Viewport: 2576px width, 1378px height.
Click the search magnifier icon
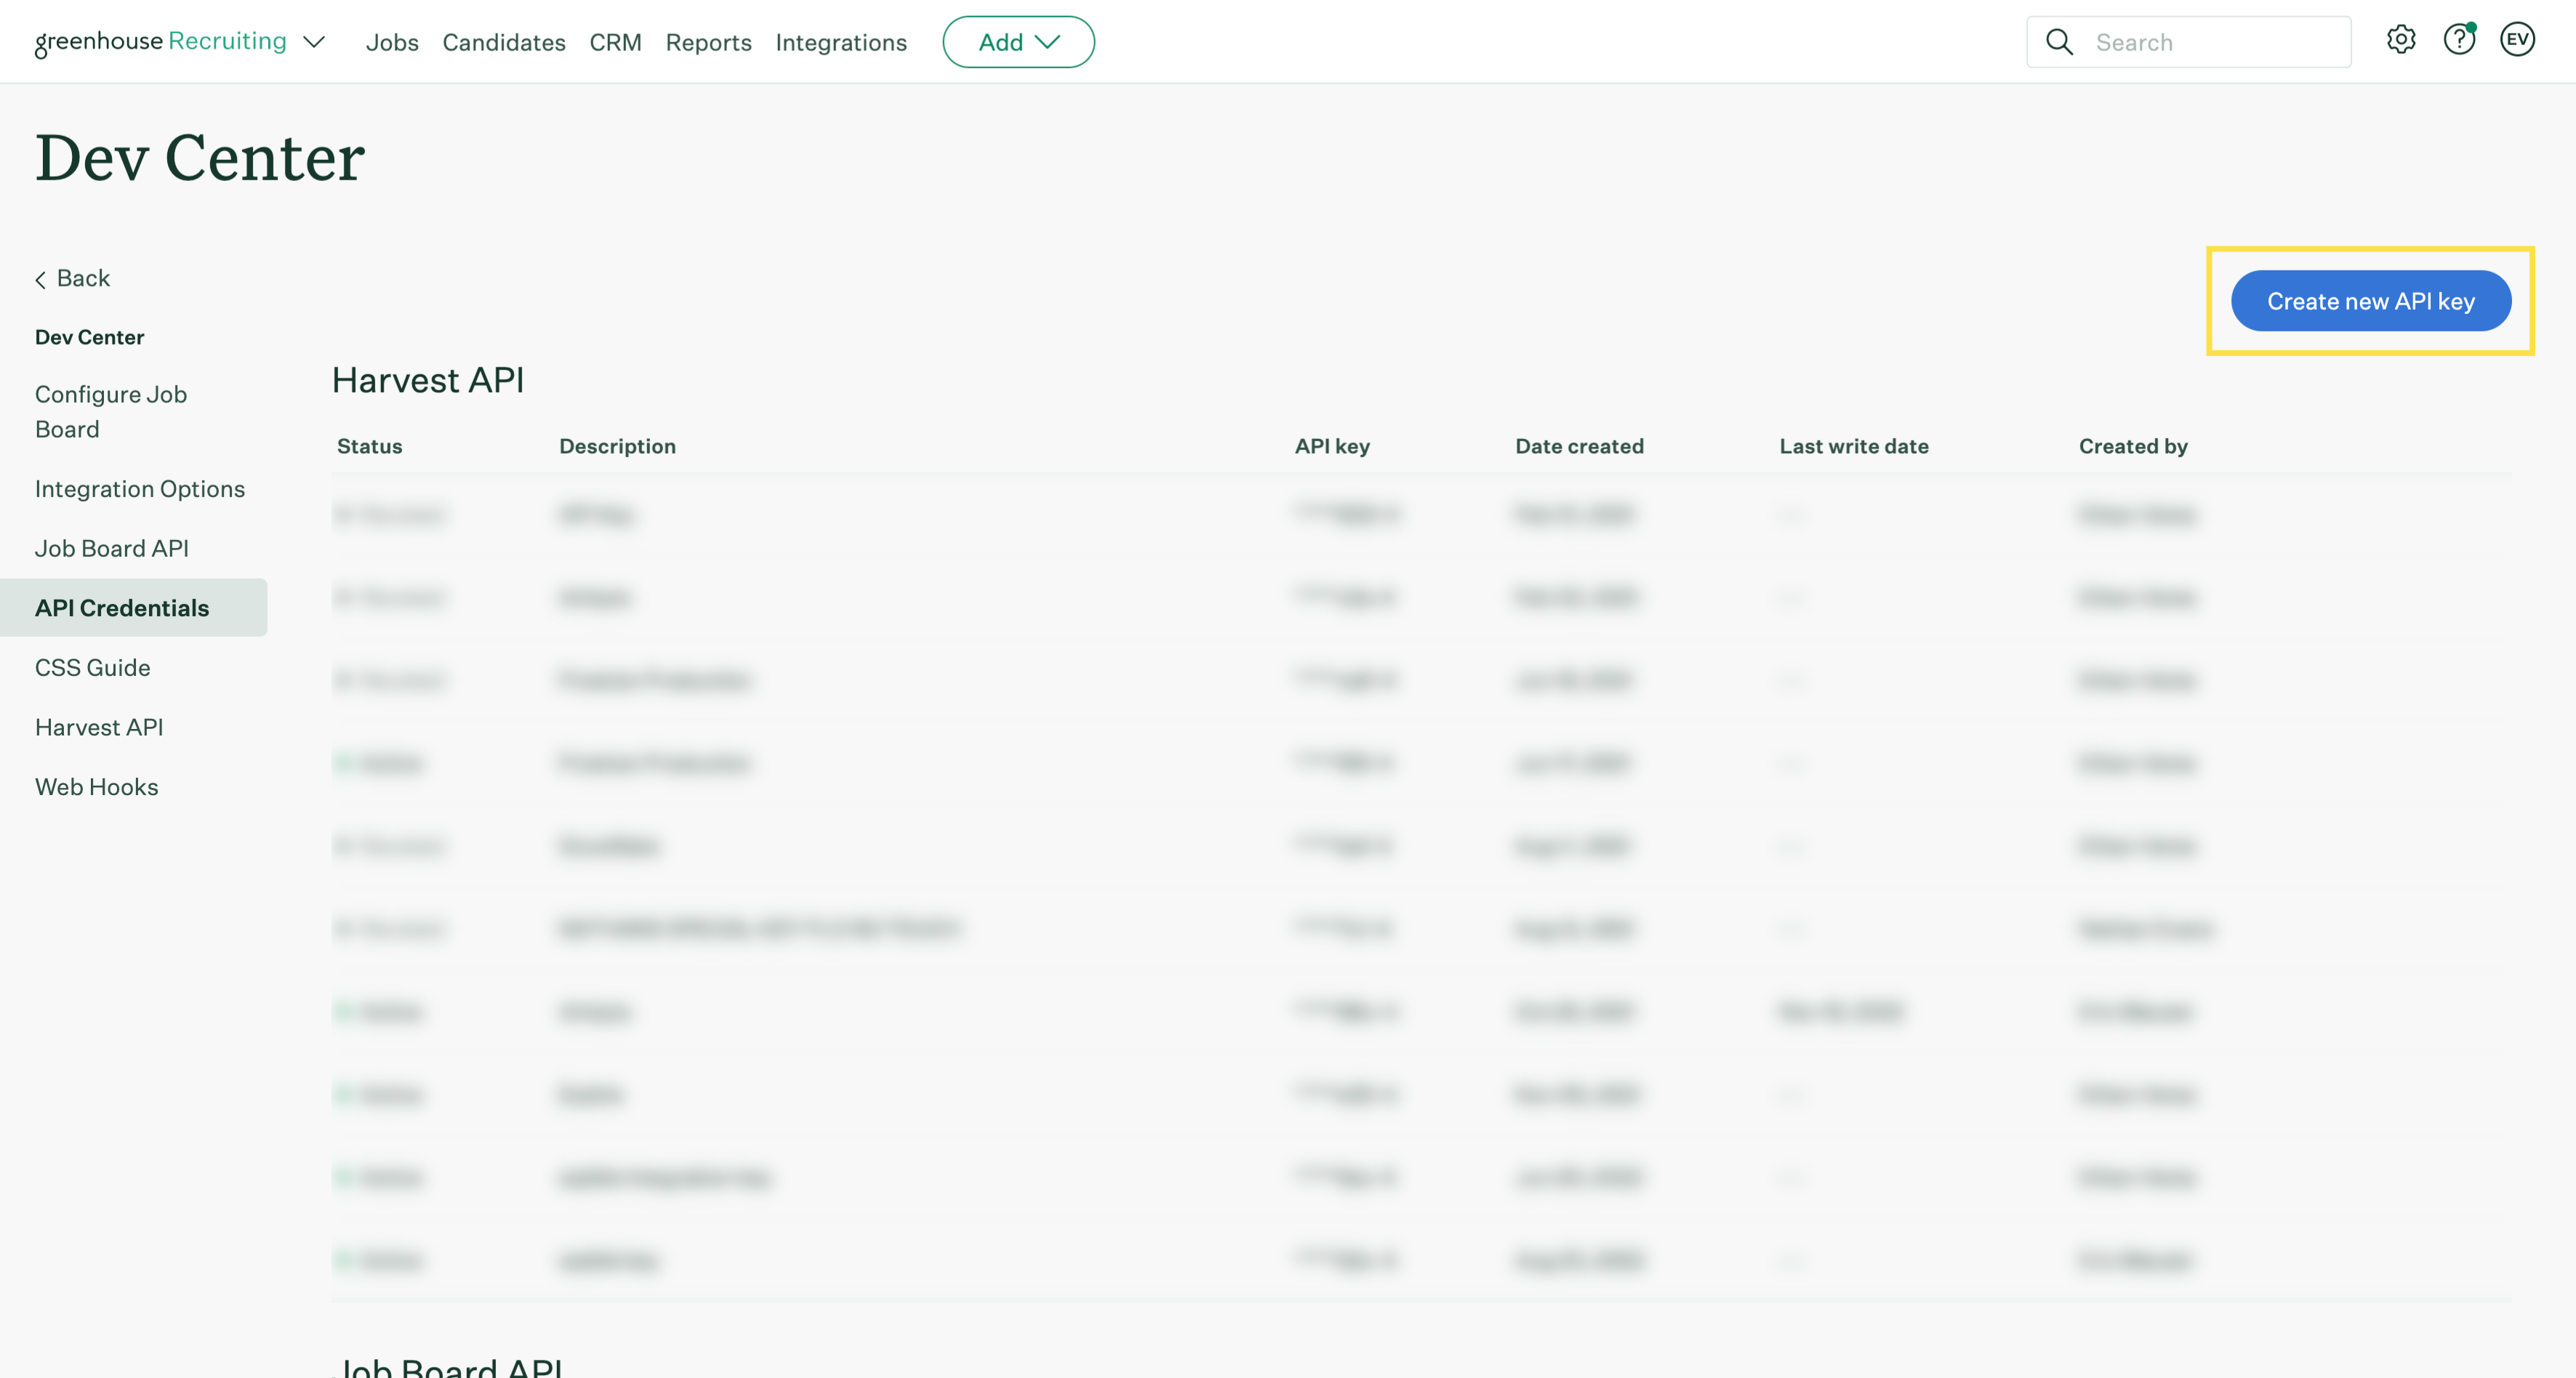pyautogui.click(x=2059, y=42)
